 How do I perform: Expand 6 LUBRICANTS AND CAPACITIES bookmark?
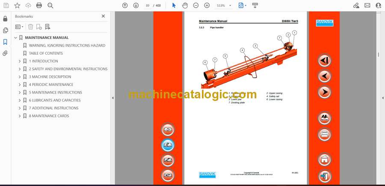click(x=20, y=100)
